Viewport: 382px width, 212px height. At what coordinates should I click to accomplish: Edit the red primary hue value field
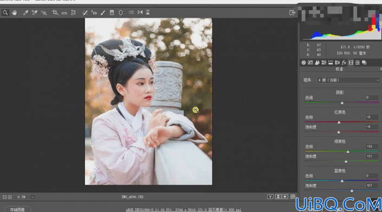point(372,117)
